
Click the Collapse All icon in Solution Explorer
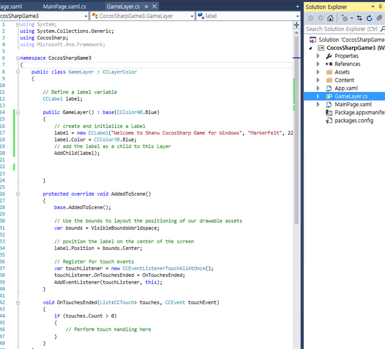[x=379, y=18]
